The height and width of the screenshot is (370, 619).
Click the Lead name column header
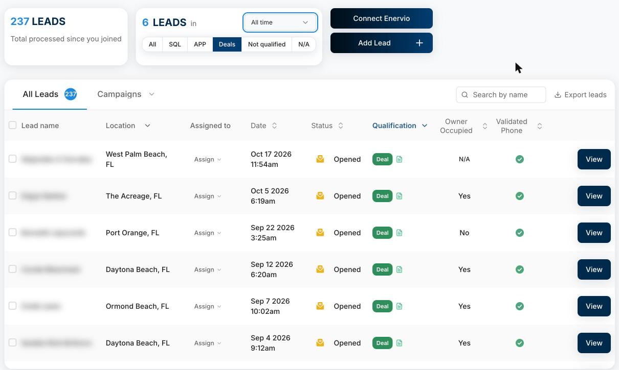pos(40,126)
